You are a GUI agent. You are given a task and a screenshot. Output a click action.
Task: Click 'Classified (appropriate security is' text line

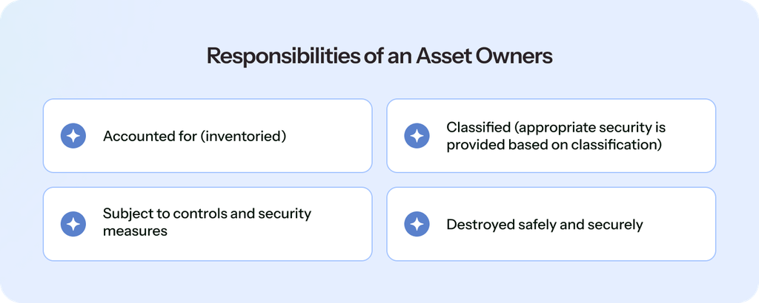click(556, 127)
